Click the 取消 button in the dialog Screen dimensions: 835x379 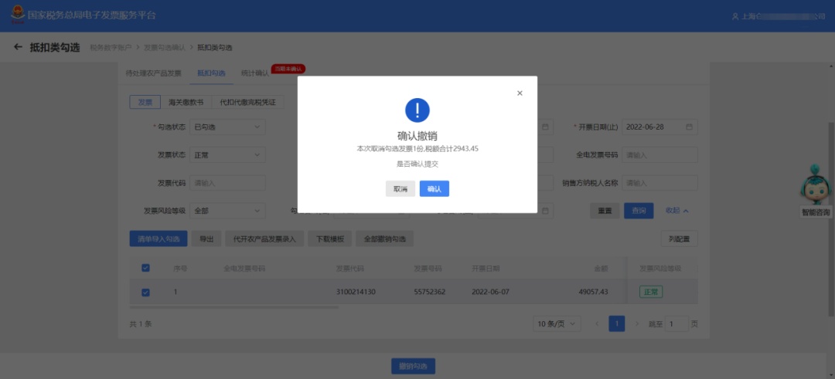pos(400,188)
